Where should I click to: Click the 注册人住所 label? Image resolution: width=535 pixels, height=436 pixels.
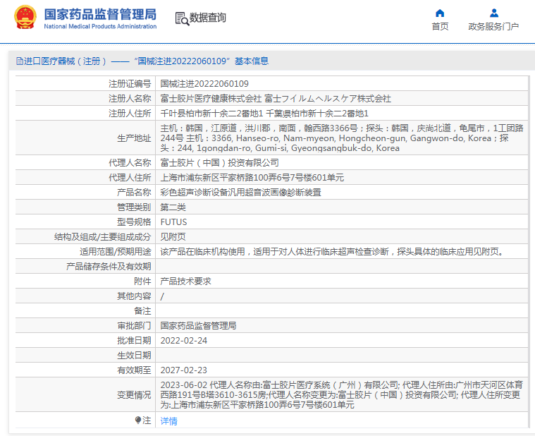pyautogui.click(x=130, y=114)
